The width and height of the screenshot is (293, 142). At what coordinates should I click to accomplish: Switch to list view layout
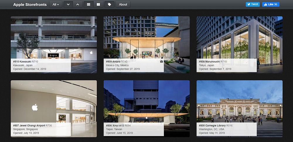(88, 4)
